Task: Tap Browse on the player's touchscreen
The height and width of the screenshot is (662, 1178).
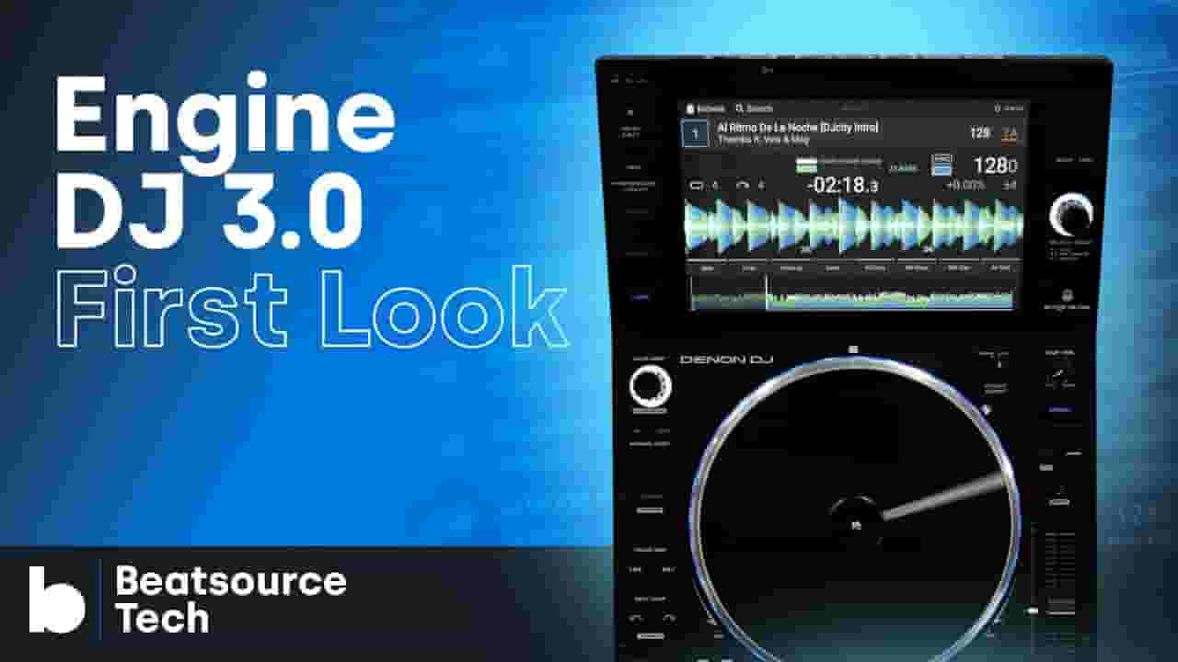Action: coord(704,108)
